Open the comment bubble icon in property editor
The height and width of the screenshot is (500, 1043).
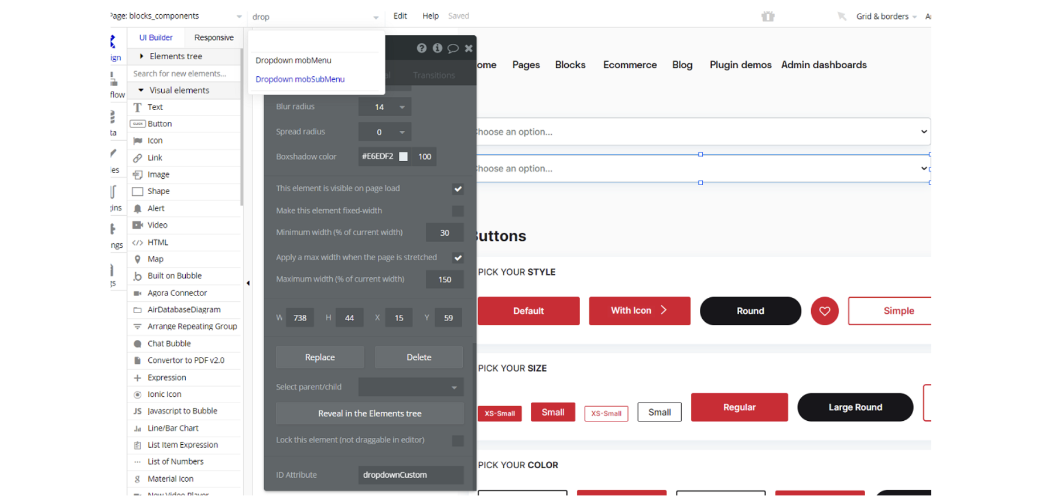pyautogui.click(x=453, y=48)
